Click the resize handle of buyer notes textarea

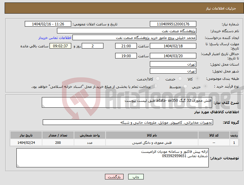(18, 166)
